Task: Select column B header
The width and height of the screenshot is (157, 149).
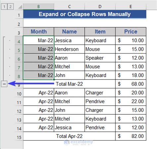Action: click(x=38, y=7)
